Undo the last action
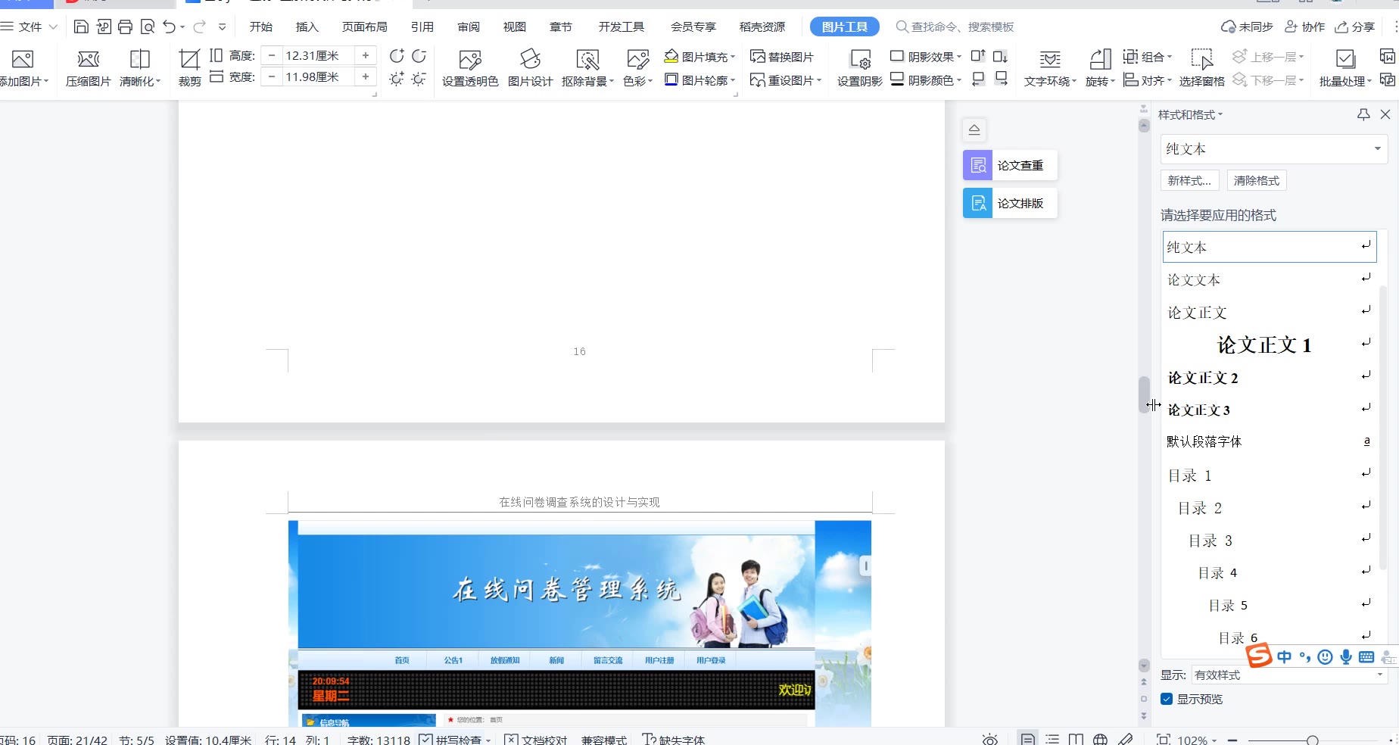The height and width of the screenshot is (745, 1399). [x=169, y=27]
